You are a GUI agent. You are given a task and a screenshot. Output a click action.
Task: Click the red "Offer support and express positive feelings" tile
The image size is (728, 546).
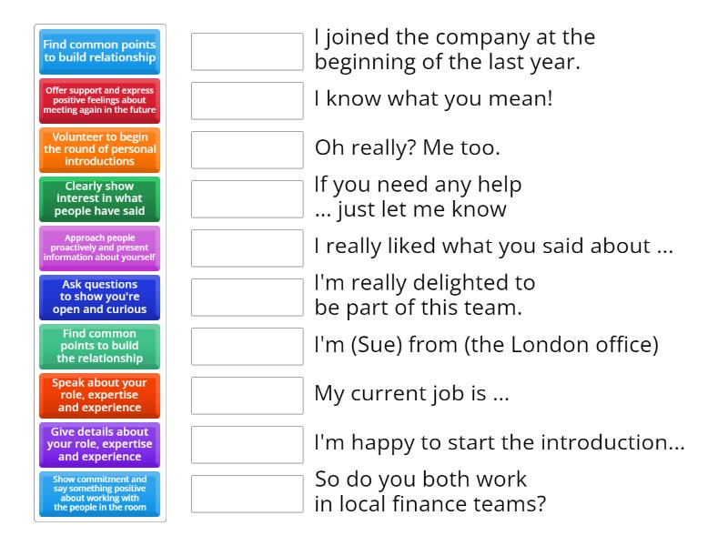tap(100, 100)
